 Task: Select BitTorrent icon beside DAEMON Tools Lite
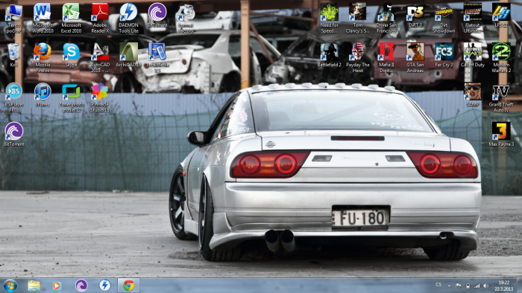(x=157, y=15)
